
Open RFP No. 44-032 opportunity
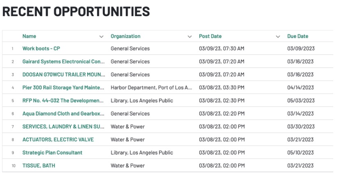coord(63,101)
